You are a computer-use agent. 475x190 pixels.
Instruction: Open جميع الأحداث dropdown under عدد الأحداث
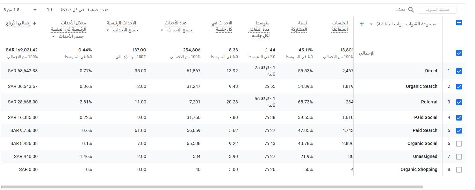coord(162,30)
